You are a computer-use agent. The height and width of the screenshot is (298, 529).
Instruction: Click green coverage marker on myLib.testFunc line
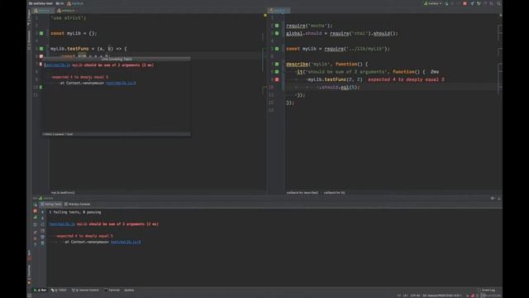pyautogui.click(x=41, y=49)
